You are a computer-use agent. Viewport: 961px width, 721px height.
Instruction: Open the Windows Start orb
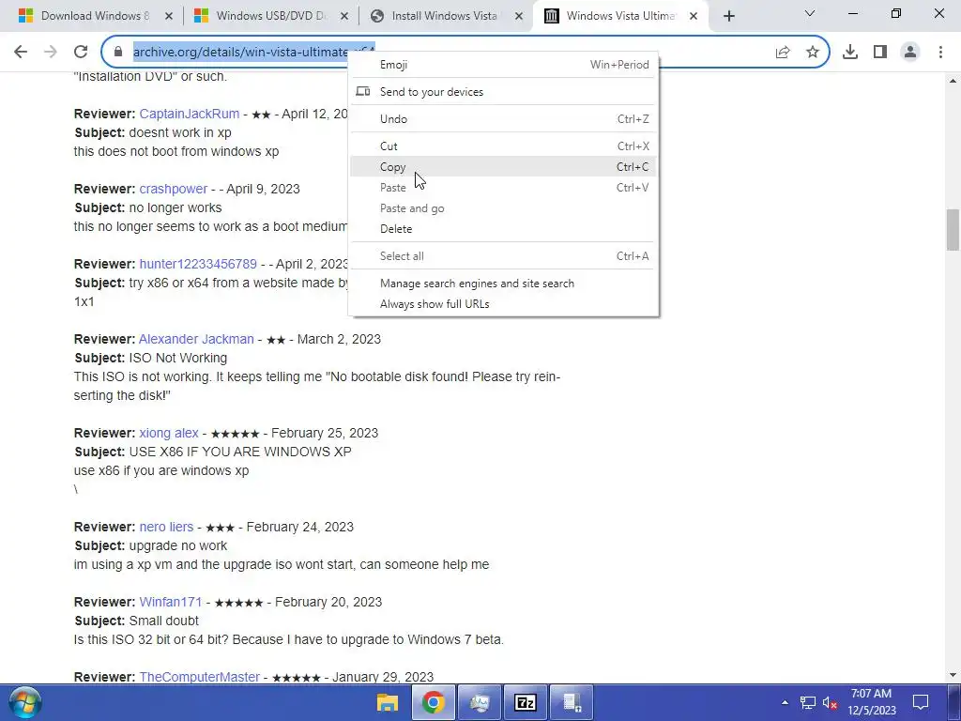tap(25, 702)
